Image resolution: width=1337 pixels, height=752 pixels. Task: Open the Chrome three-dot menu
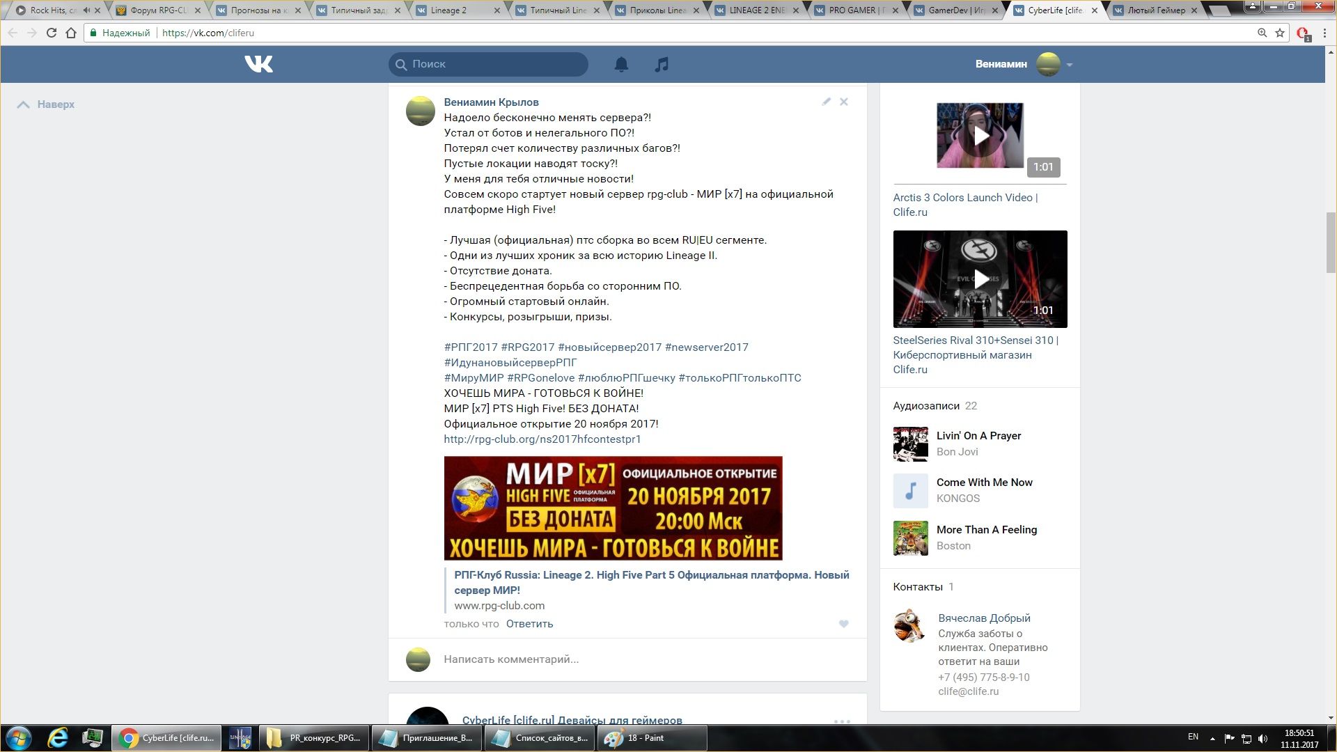[1324, 33]
